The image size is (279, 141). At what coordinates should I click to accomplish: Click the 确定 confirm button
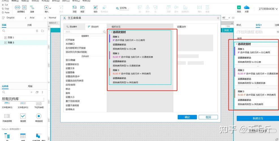187,117
